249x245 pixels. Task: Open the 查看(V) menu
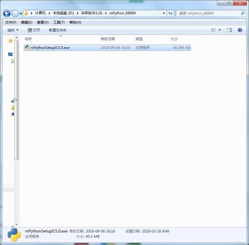[42, 22]
